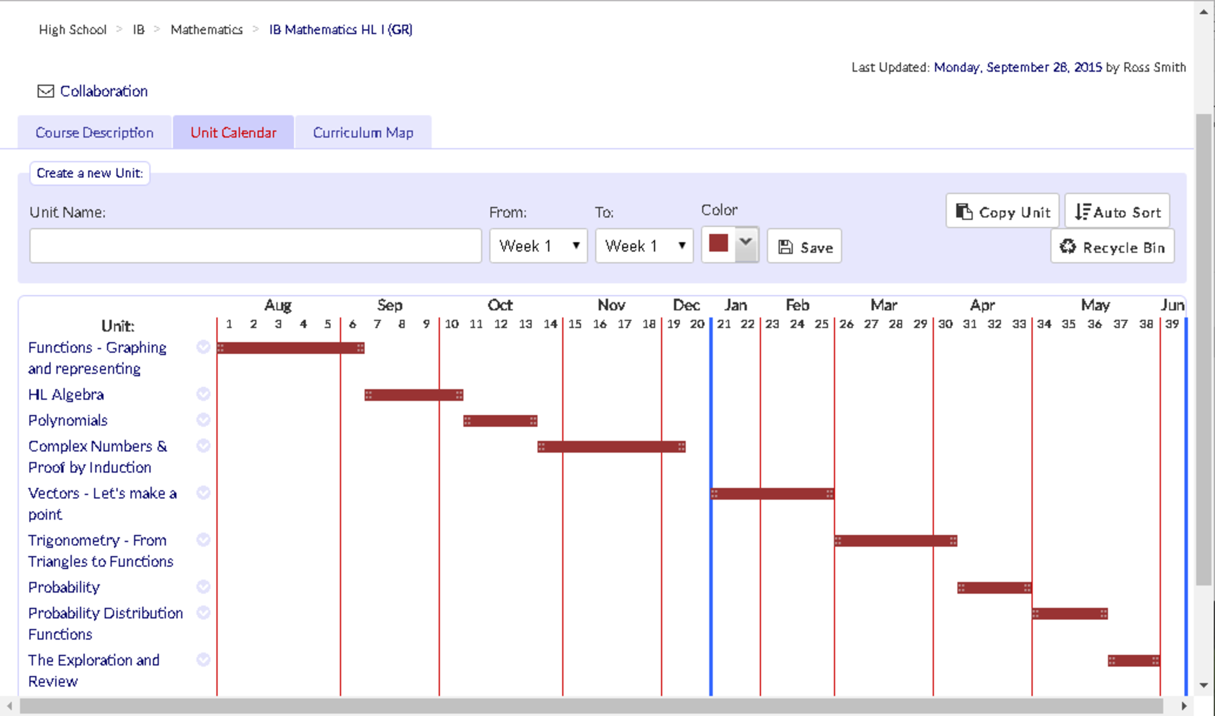1215x716 pixels.
Task: Click the Mathematics breadcrumb link
Action: point(206,30)
